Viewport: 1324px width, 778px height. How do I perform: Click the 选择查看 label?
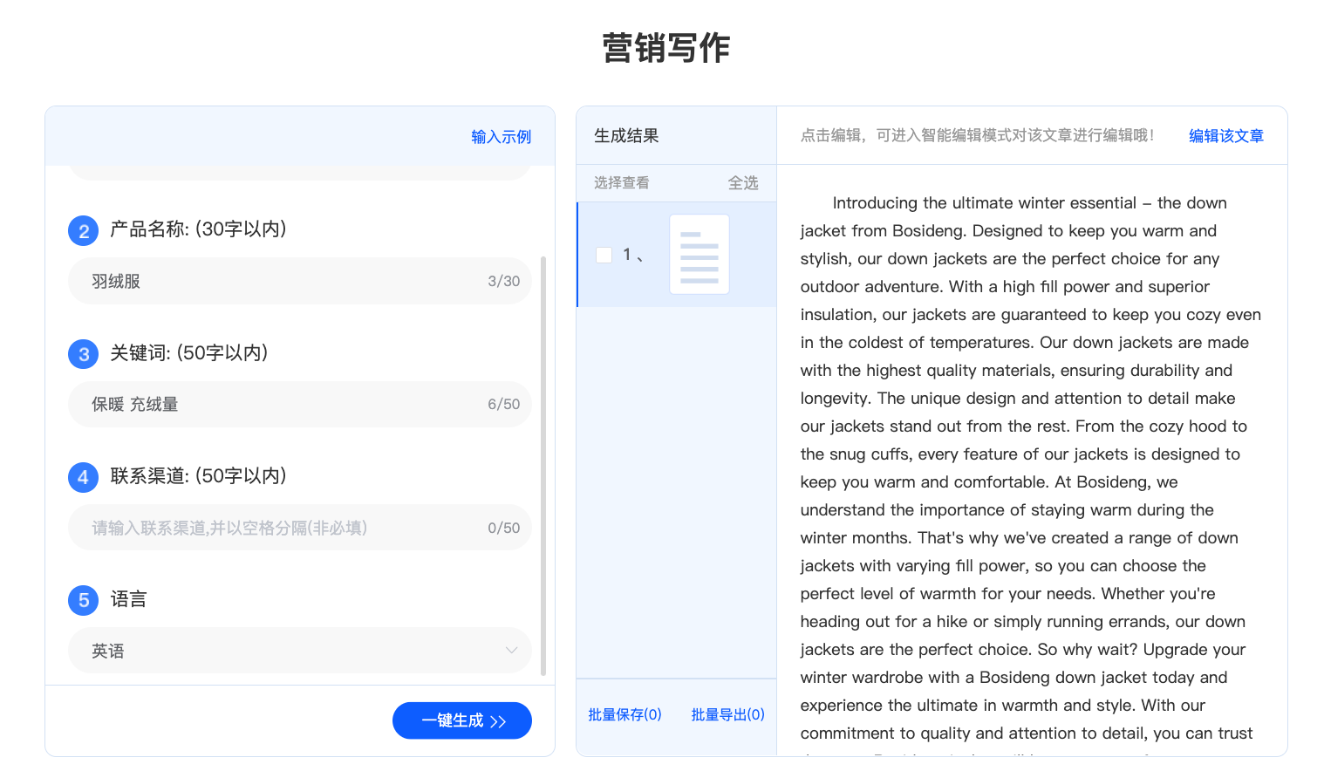click(x=622, y=183)
